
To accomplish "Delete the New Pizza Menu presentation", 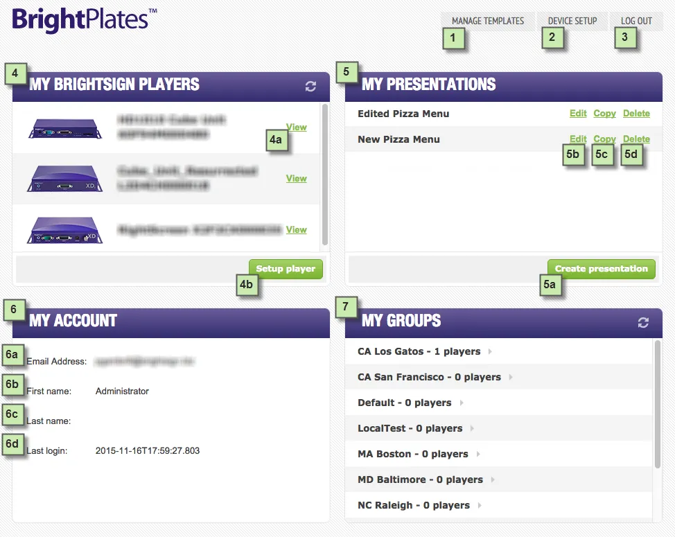I will click(x=636, y=139).
